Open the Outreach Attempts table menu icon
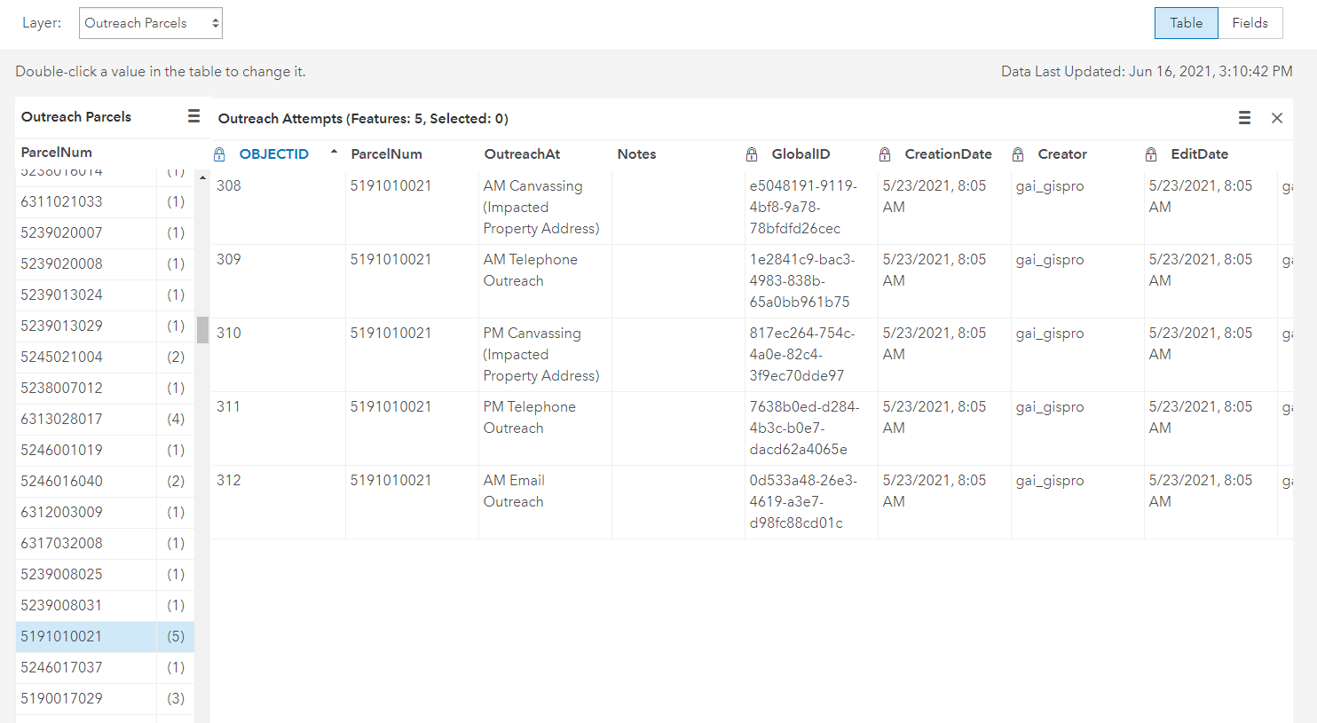 (1244, 118)
